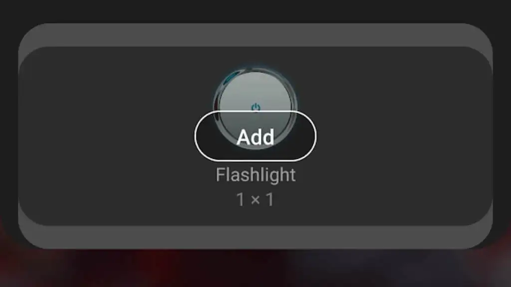511x287 pixels.
Task: Click the teal arc on flashlight dial
Action: [232, 78]
